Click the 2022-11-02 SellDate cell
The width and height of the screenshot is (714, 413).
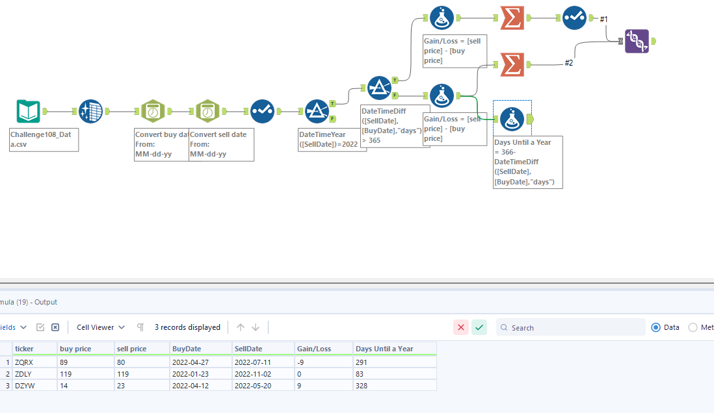click(x=263, y=374)
